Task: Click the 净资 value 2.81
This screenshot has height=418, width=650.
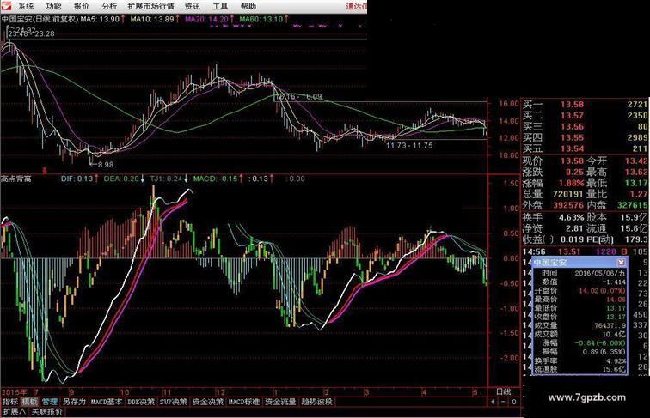Action: [x=574, y=228]
